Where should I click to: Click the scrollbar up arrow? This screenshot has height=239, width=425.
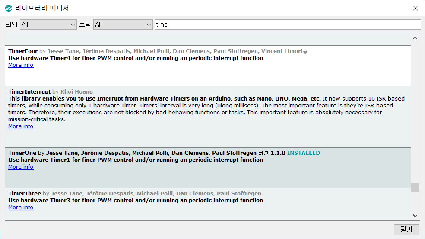[415, 38]
